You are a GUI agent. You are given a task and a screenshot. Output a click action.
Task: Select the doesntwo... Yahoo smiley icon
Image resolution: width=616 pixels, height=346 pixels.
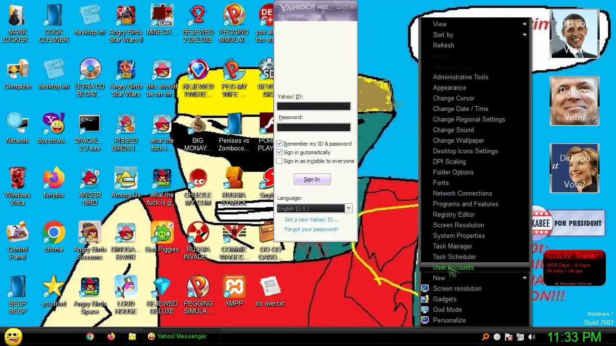pyautogui.click(x=53, y=129)
